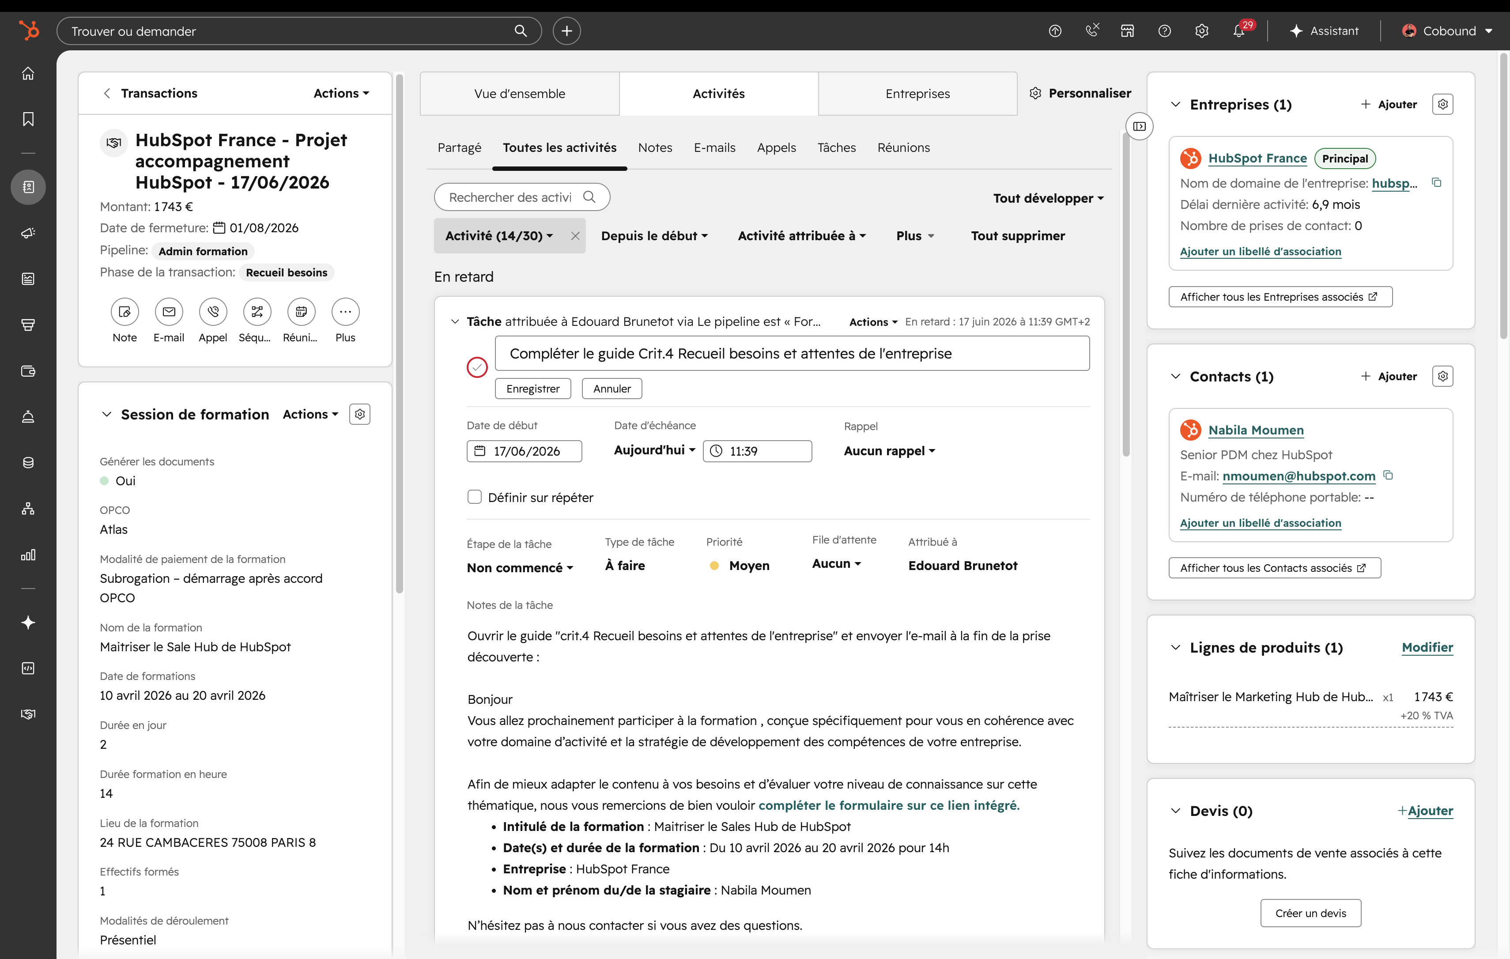Screen dimensions: 1510x959
Task: Click the Plus ellipsis action icon
Action: pos(346,312)
